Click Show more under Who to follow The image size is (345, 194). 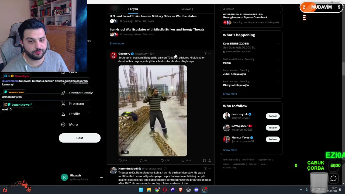pyautogui.click(x=230, y=150)
